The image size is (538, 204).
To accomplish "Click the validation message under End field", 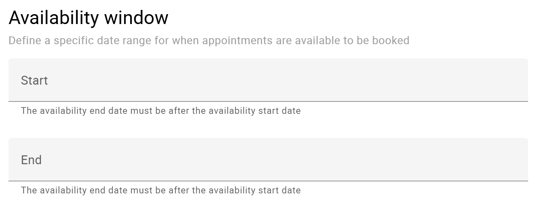I will 161,190.
